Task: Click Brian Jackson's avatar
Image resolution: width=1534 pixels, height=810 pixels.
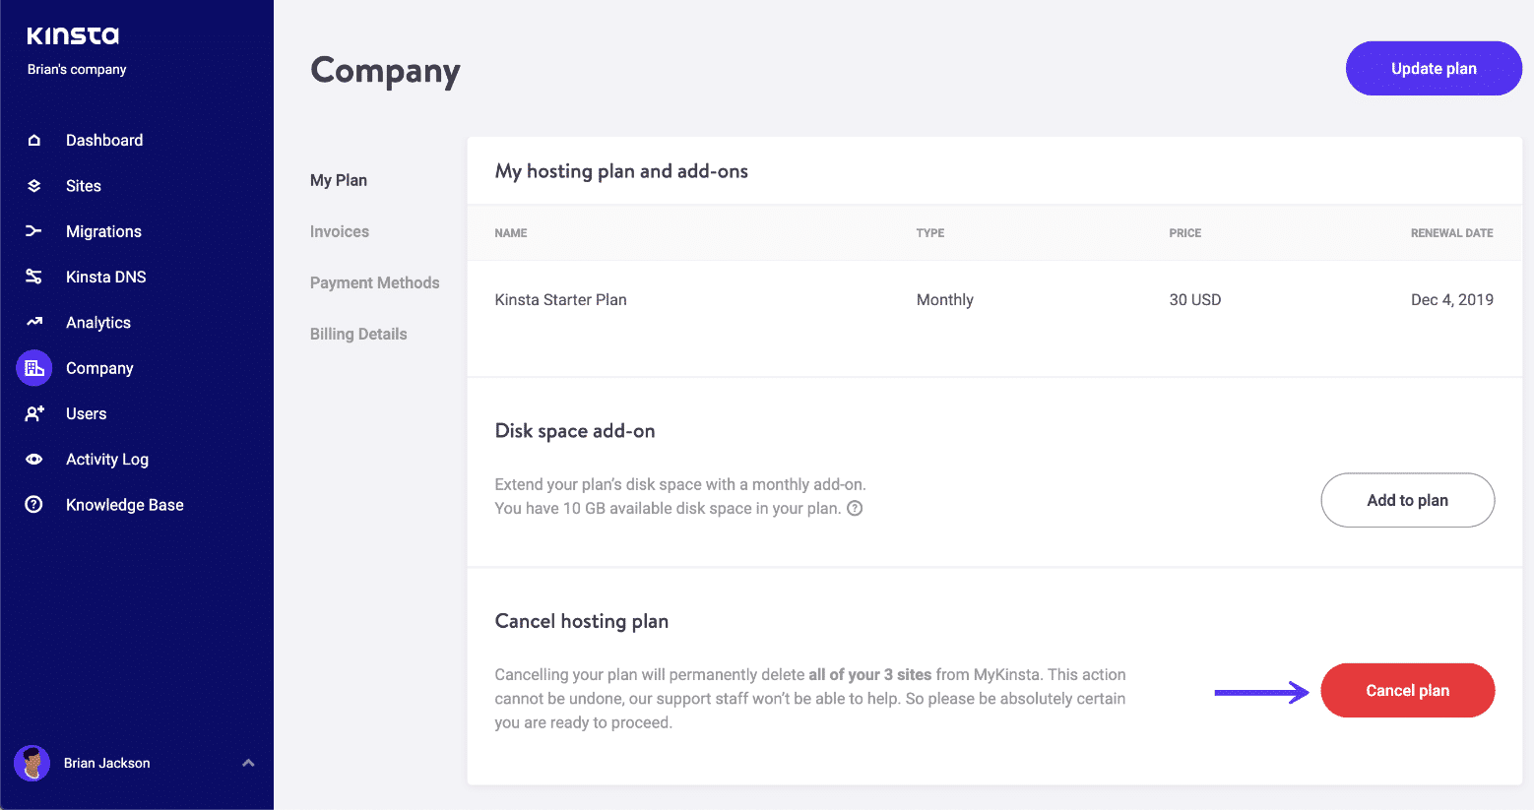Action: [32, 763]
